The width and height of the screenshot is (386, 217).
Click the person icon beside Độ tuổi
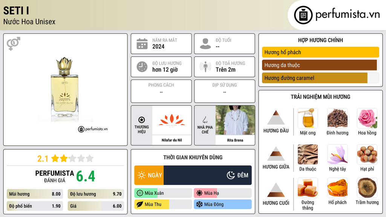[x=205, y=44]
